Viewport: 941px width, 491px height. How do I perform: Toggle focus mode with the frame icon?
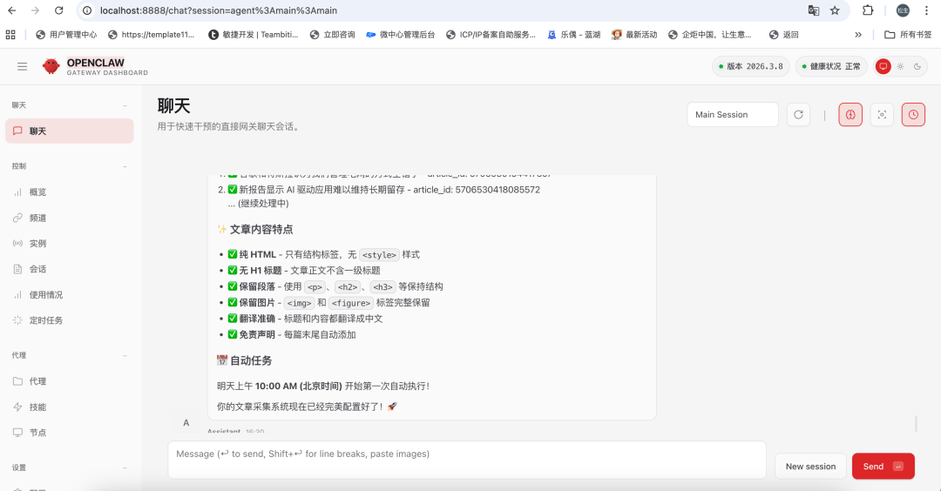(x=882, y=115)
